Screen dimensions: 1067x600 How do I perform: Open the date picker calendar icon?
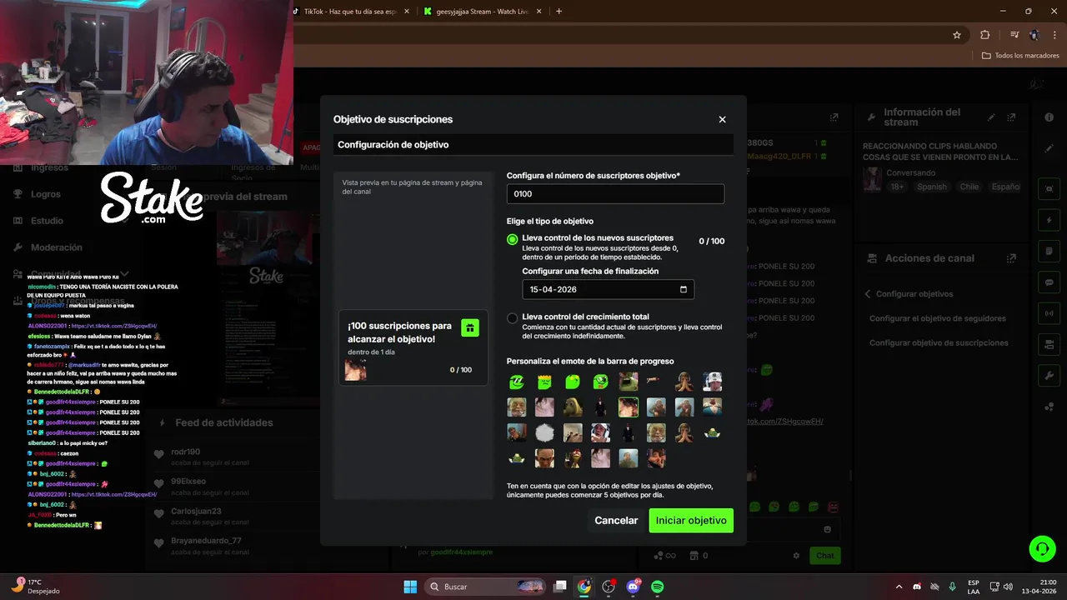coord(684,289)
